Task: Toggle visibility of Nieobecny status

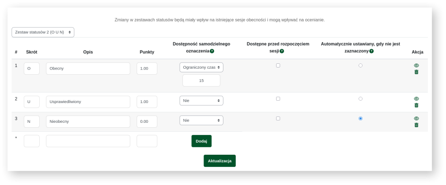Action: pyautogui.click(x=416, y=118)
